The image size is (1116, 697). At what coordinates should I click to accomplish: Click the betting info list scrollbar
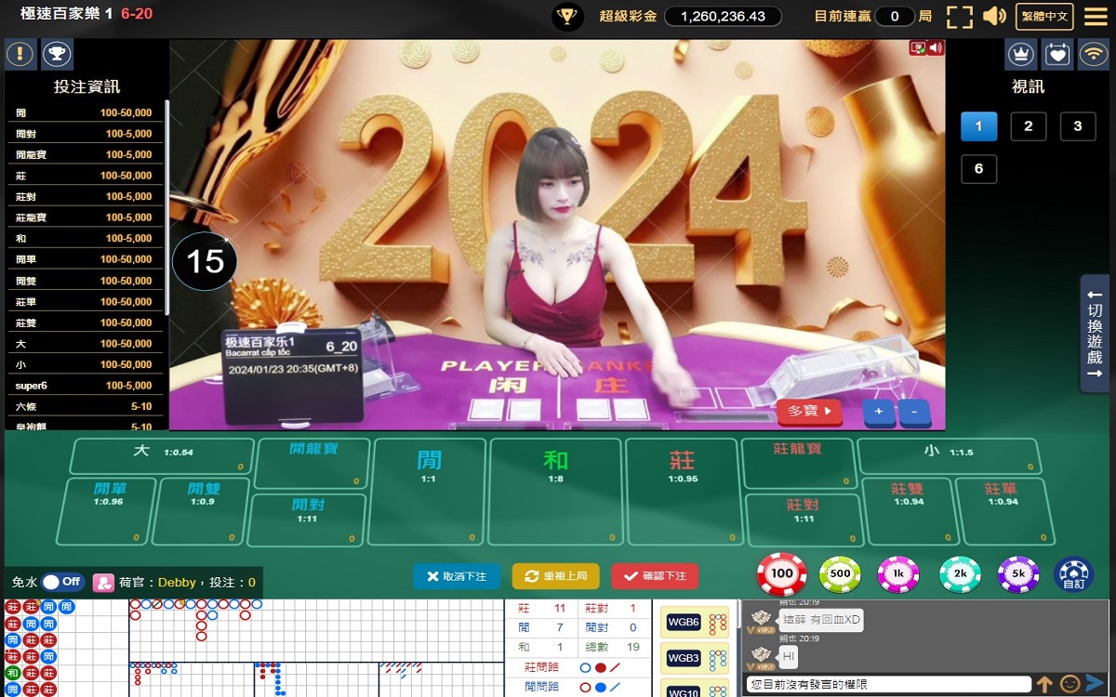pos(166,207)
